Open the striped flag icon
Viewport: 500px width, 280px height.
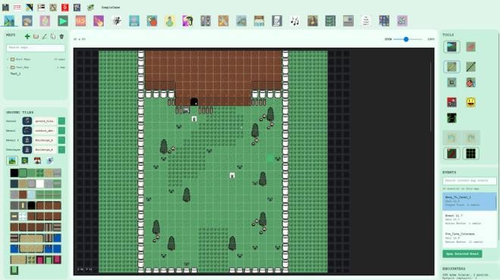pyautogui.click(x=348, y=21)
